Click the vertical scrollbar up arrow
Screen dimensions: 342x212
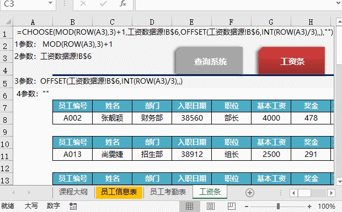pos(339,22)
